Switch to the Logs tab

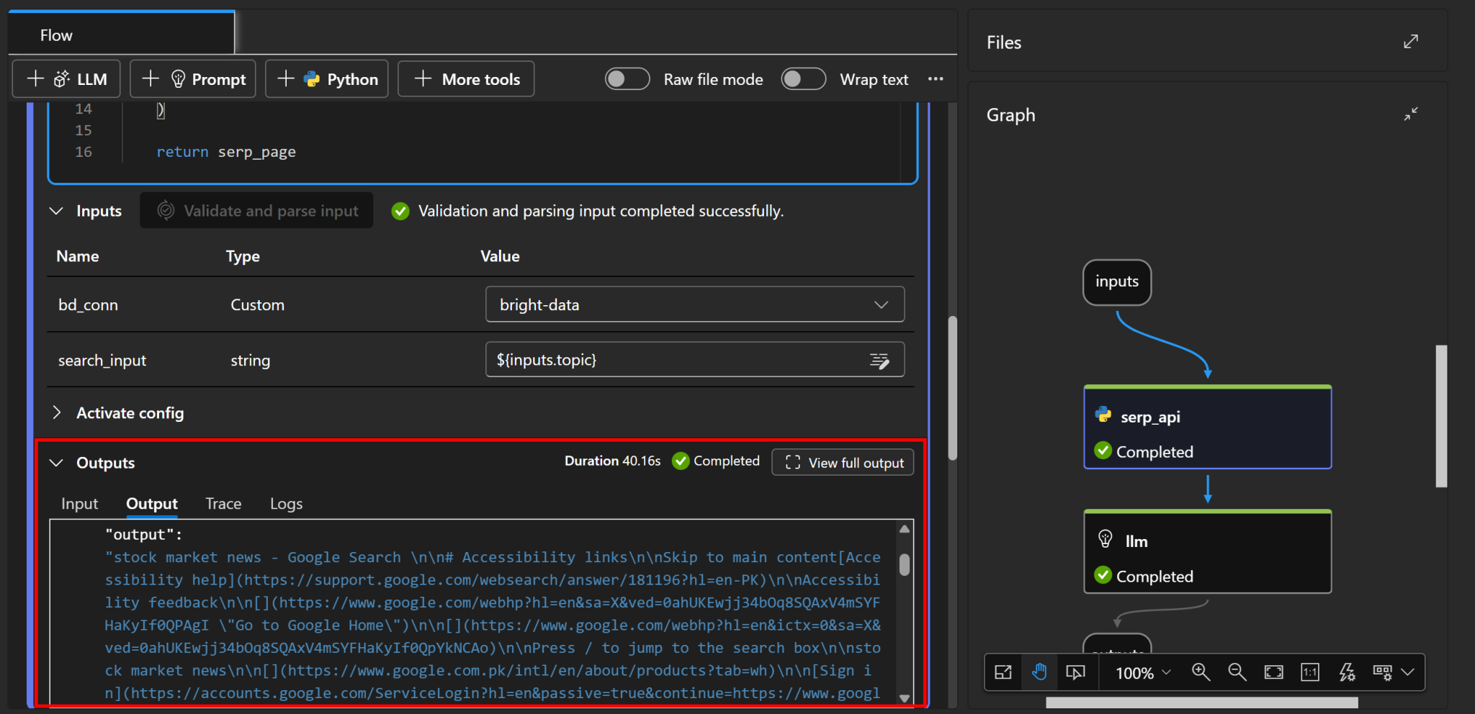coord(286,504)
